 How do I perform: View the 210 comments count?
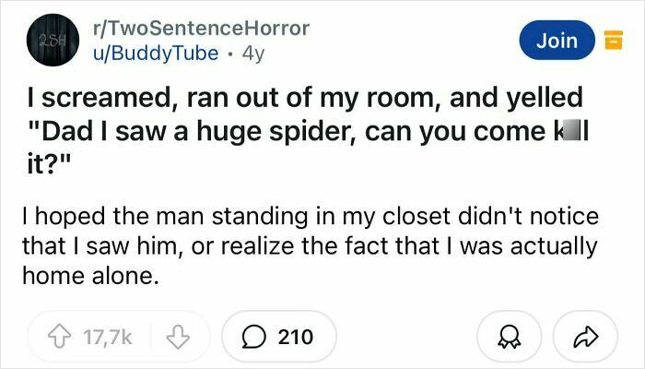pyautogui.click(x=296, y=337)
